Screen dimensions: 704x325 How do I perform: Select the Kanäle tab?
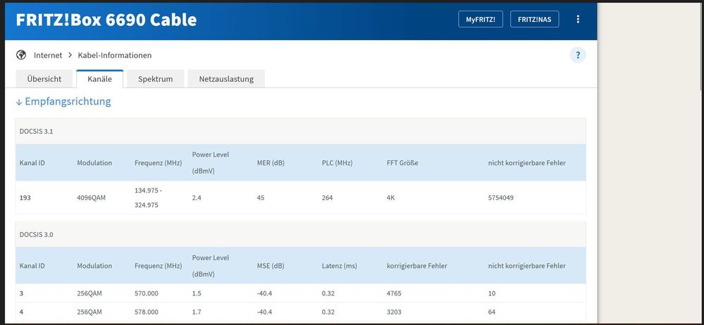pos(99,79)
